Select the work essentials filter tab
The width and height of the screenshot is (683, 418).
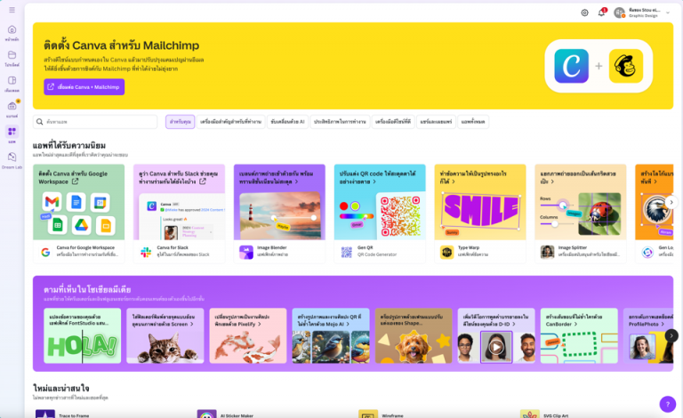pos(230,122)
